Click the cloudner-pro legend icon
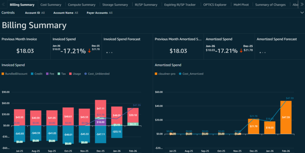 [156, 74]
